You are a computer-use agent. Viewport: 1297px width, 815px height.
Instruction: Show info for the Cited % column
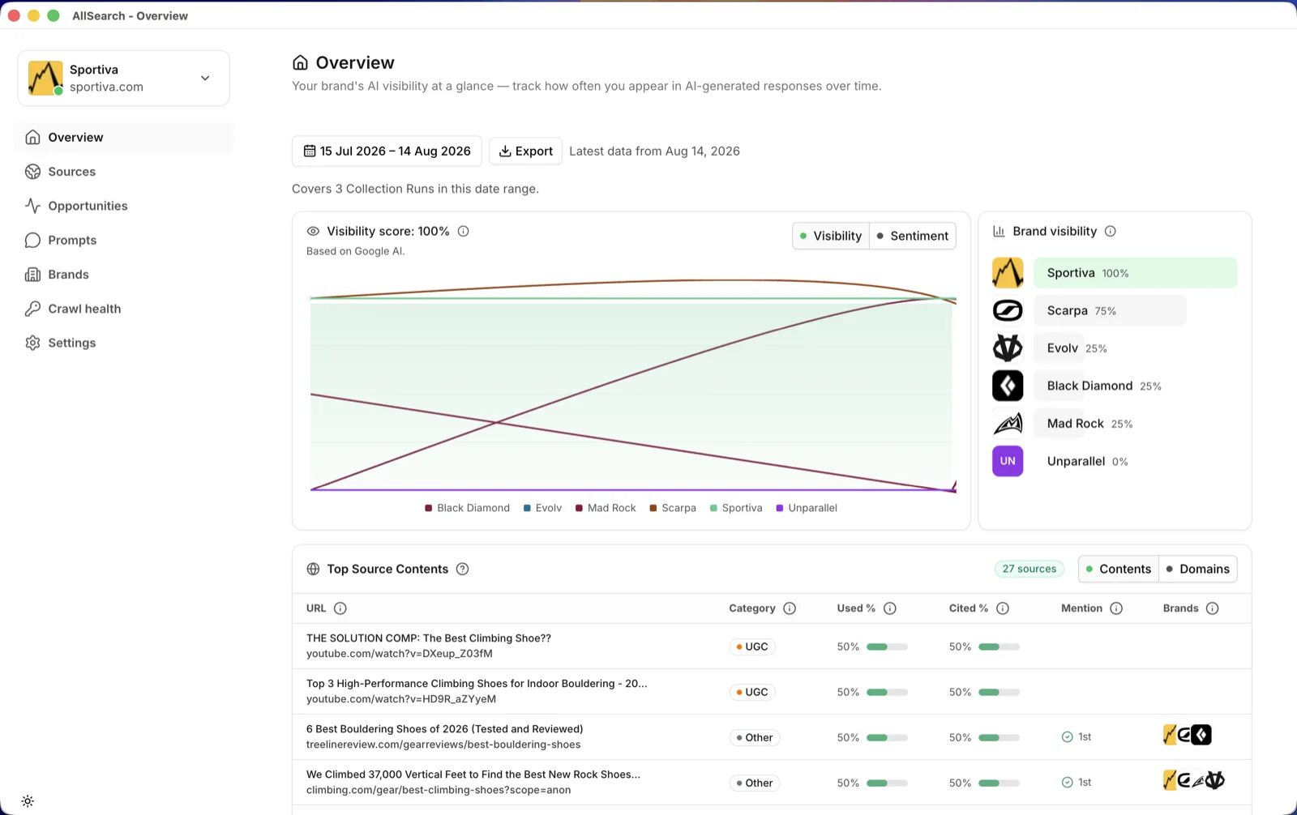1003,608
